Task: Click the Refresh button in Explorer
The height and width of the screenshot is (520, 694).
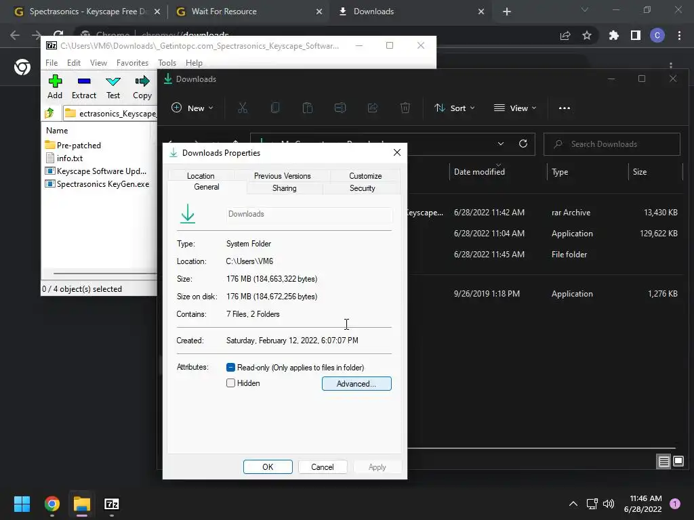Action: tap(523, 144)
